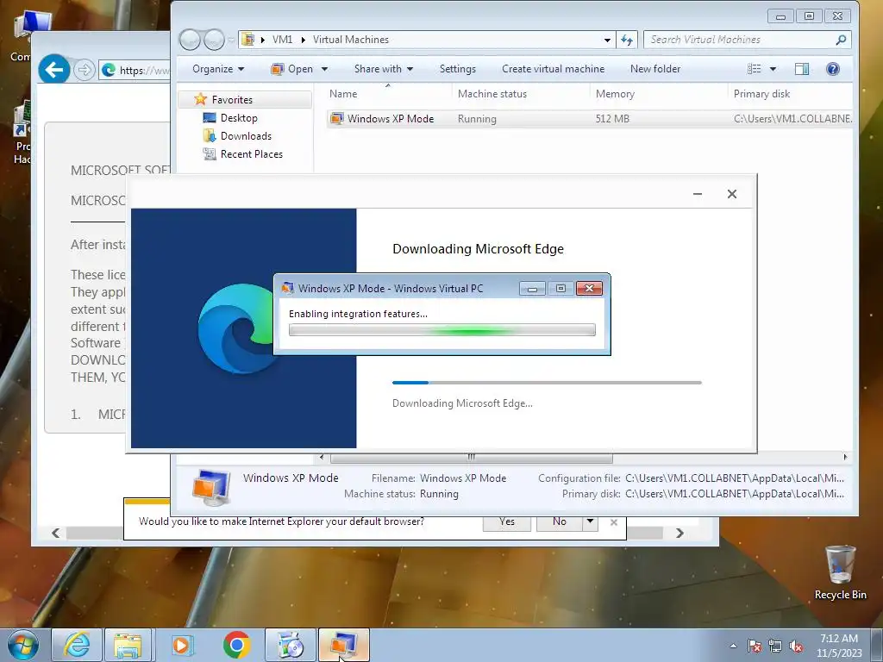Click the Virtual Machines breadcrumb segment
The height and width of the screenshot is (662, 883).
(351, 40)
